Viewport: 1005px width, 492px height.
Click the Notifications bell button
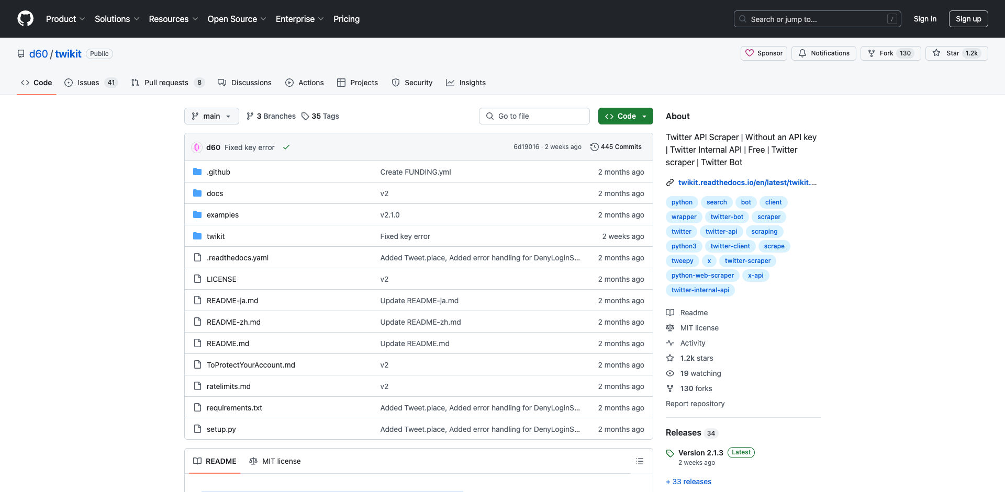pos(824,53)
